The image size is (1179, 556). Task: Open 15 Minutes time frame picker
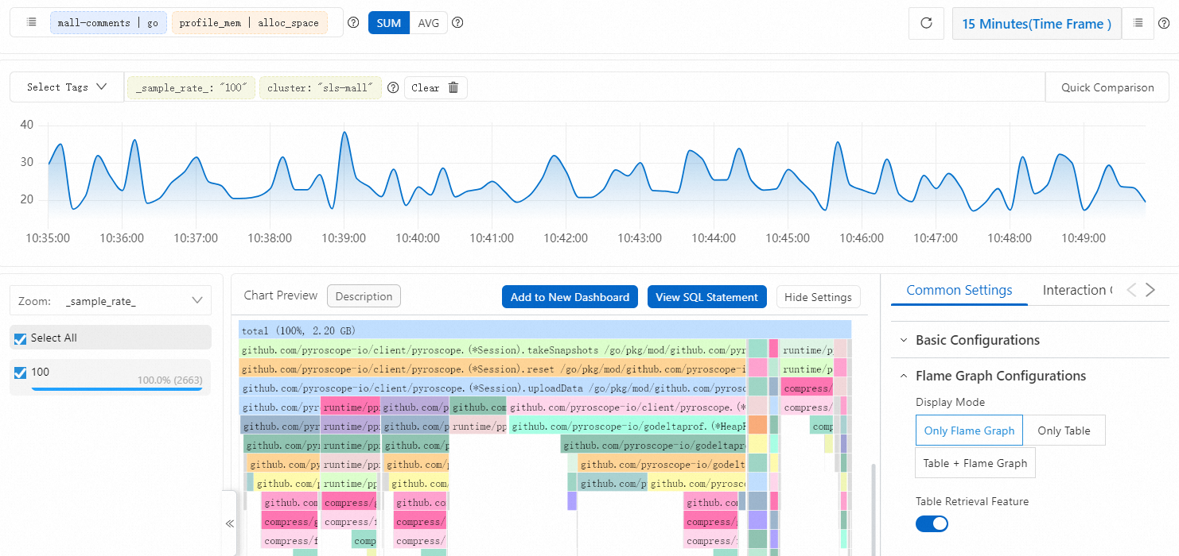[1037, 24]
